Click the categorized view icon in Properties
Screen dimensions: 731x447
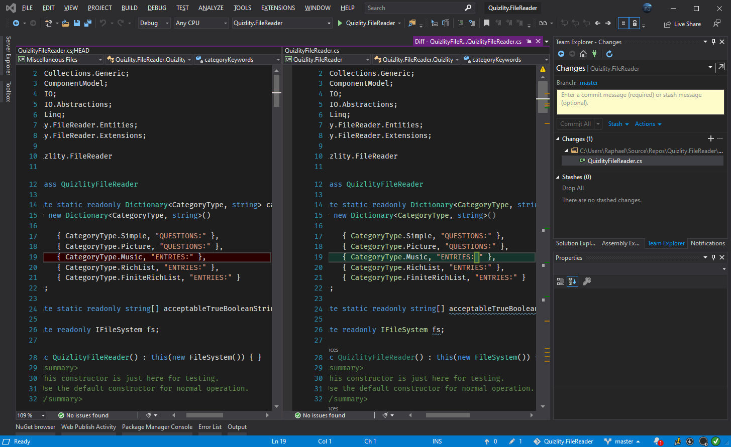pyautogui.click(x=561, y=281)
